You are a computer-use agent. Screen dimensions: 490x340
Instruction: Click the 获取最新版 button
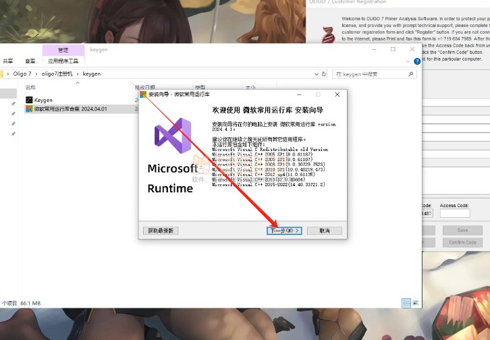tap(161, 230)
